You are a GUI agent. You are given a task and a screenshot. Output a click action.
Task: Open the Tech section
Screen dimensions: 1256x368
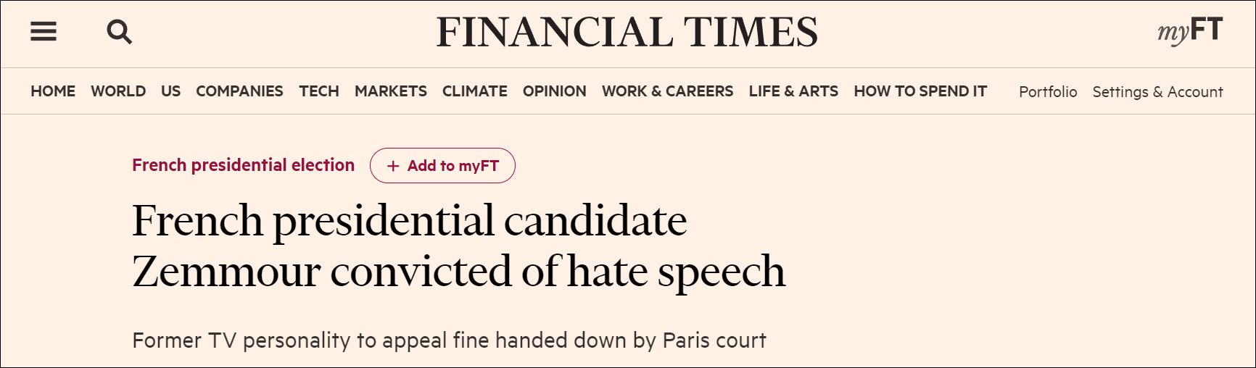pos(319,91)
